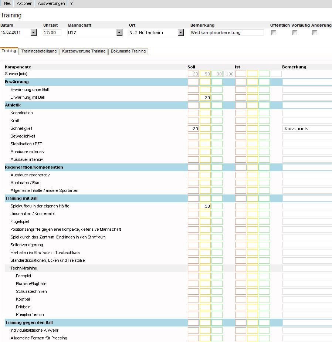Click Erwärmung ohne Ball Bemerkung field
Screen dimensions: 332x342
coord(307,89)
